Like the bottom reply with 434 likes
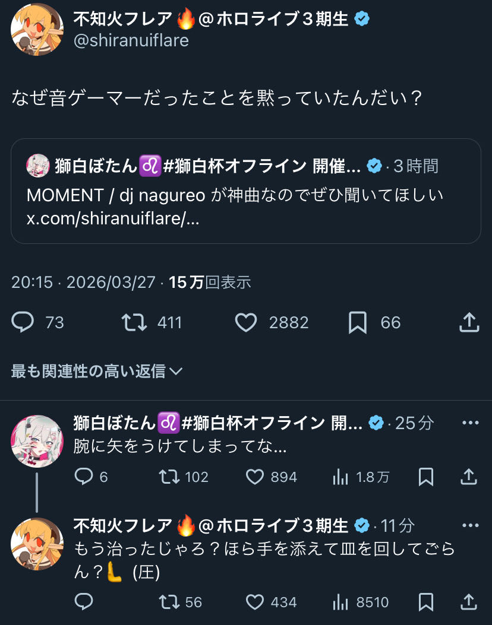This screenshot has width=492, height=625. tap(255, 602)
